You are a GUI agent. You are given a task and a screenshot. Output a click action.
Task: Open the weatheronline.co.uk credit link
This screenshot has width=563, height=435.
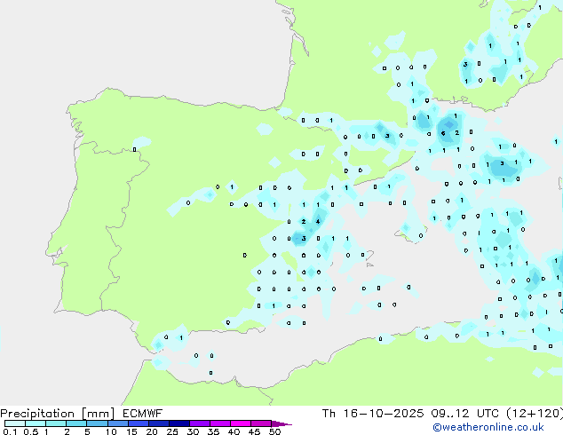click(x=488, y=427)
